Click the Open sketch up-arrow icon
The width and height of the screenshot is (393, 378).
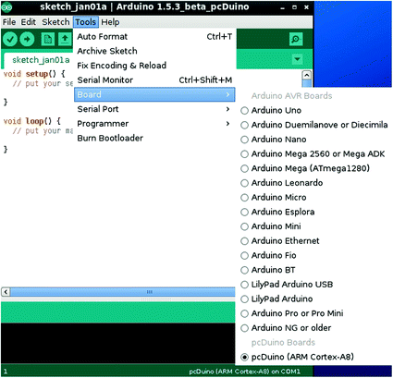pyautogui.click(x=65, y=39)
